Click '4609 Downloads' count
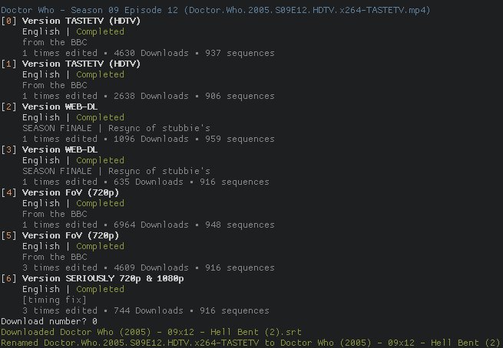This screenshot has width=503, height=348. [x=151, y=268]
